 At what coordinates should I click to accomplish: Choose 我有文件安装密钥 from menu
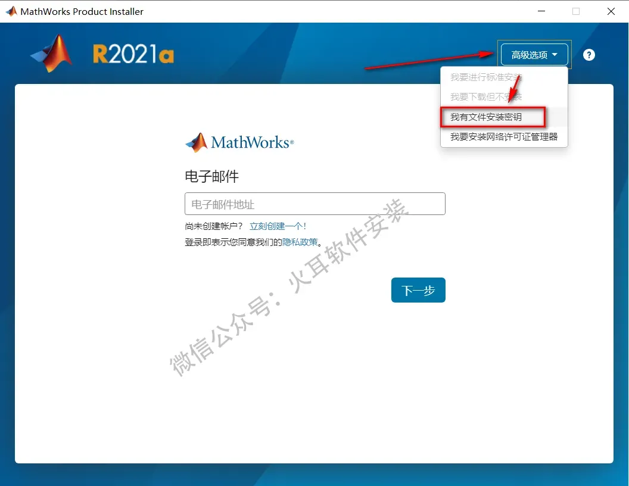tap(486, 117)
